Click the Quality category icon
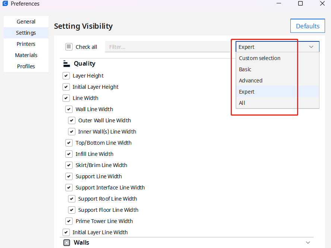 pyautogui.click(x=66, y=63)
